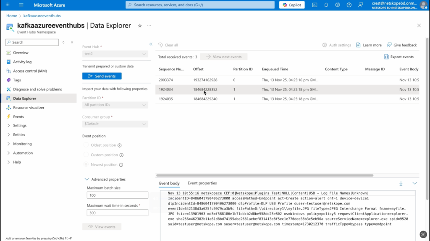The image size is (430, 241).
Task: Favorite this page with the star icon
Action: (x=140, y=26)
